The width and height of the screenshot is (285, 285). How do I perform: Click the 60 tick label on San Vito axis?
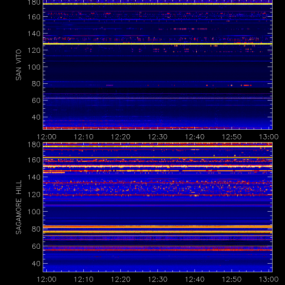36,100
